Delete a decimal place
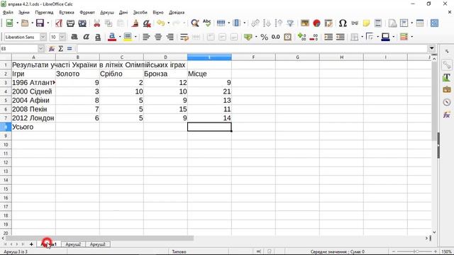Image resolution: width=454 pixels, height=255 pixels. coord(314,37)
